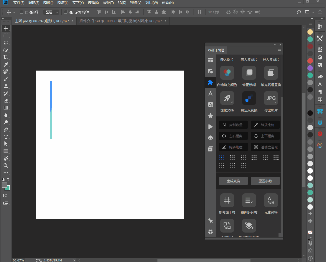Toggle Quick Mask mode icon
Viewport: 326px width, 262px height.
click(x=6, y=195)
